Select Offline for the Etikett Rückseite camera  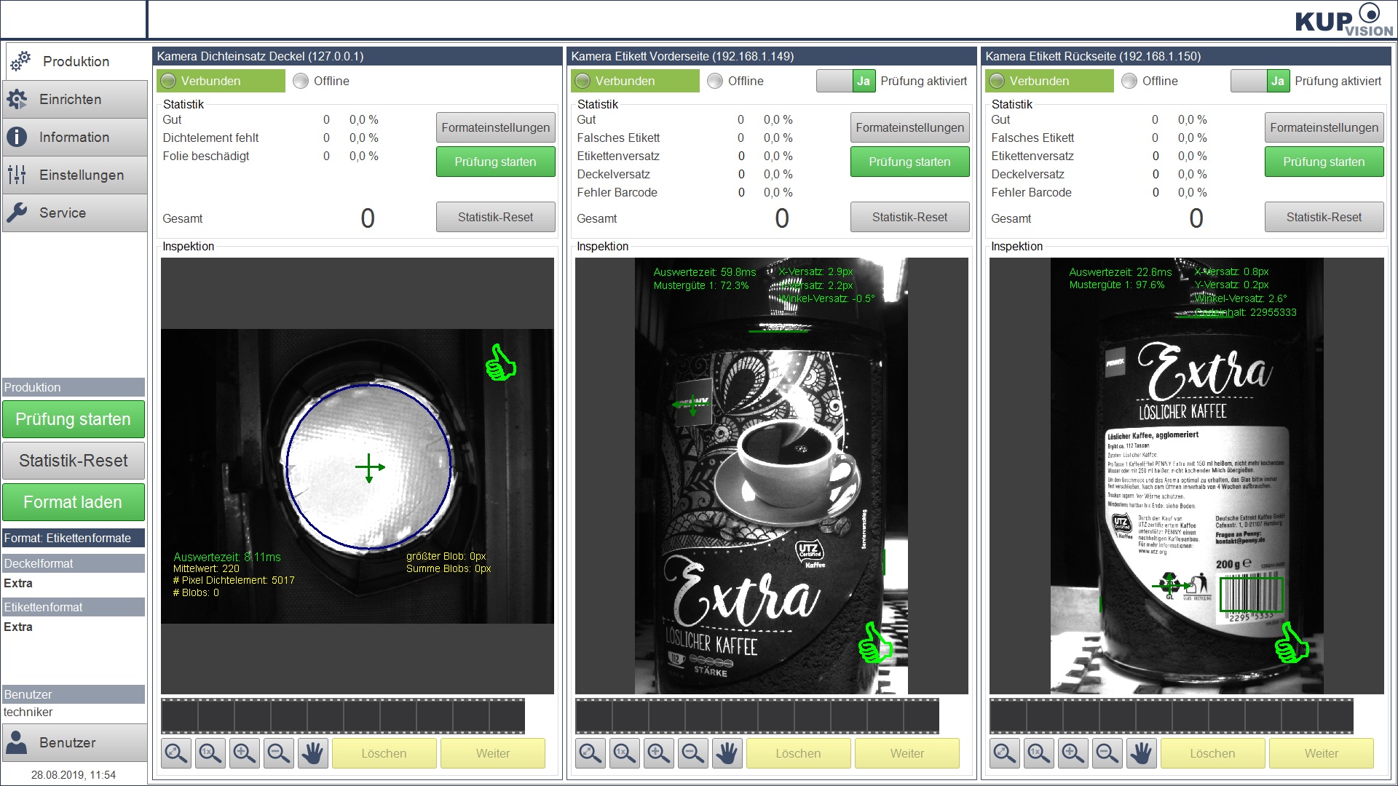click(x=1150, y=81)
